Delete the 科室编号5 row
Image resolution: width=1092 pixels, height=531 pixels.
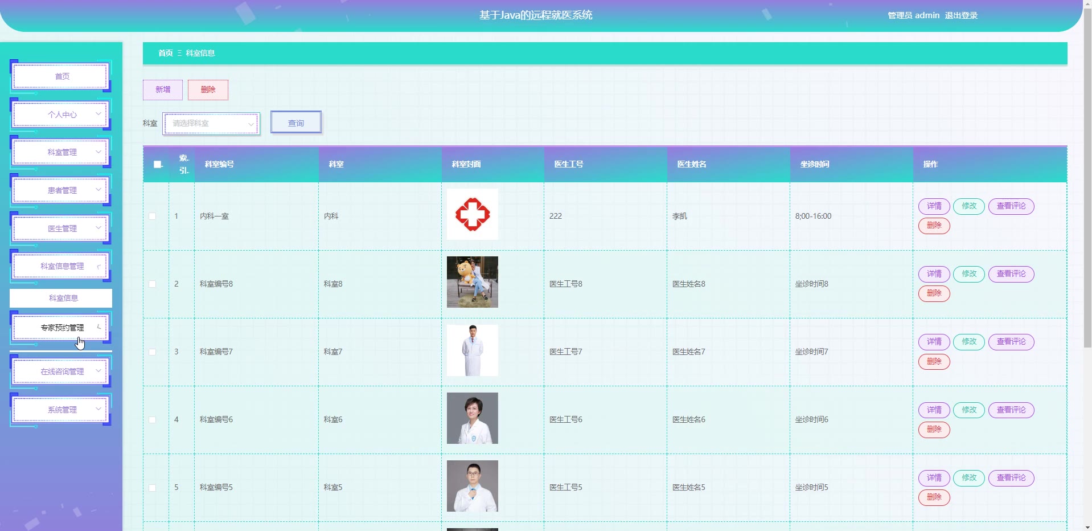934,497
